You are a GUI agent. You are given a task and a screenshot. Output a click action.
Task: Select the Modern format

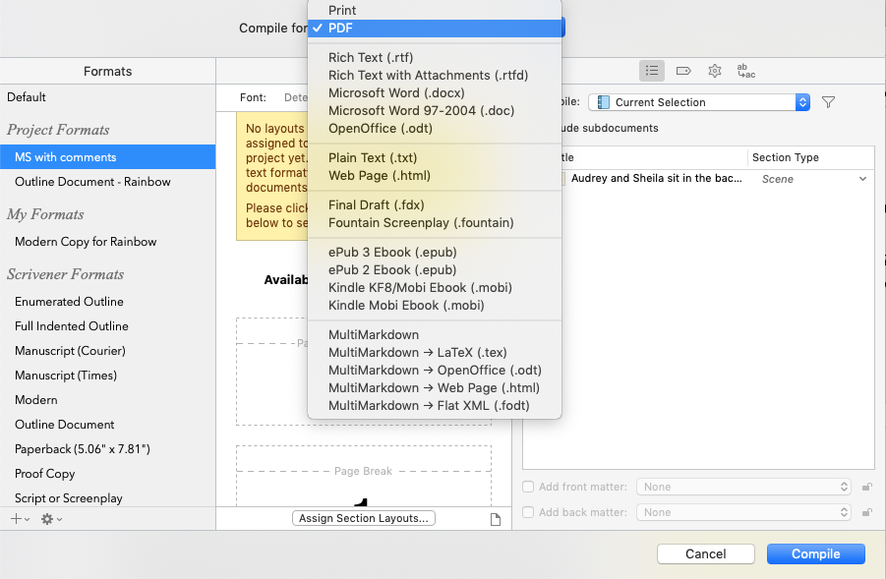(107, 400)
